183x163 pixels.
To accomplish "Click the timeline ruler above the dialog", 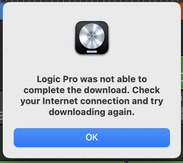I will pyautogui.click(x=91, y=1).
